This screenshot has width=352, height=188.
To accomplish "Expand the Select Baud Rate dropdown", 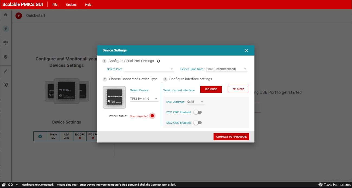I will tap(226, 69).
